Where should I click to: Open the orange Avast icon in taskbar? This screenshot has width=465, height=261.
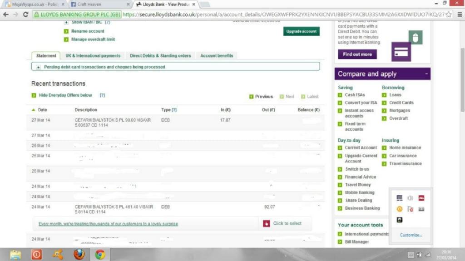[58, 255]
